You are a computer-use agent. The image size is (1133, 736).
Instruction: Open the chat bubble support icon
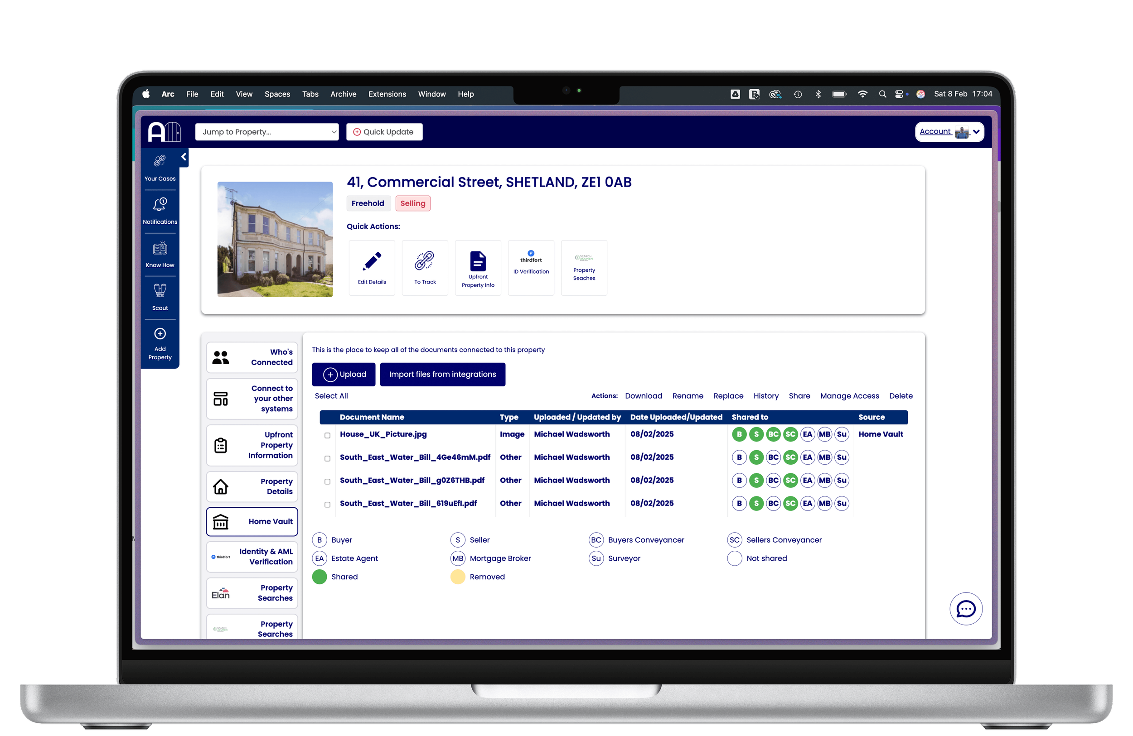point(965,608)
